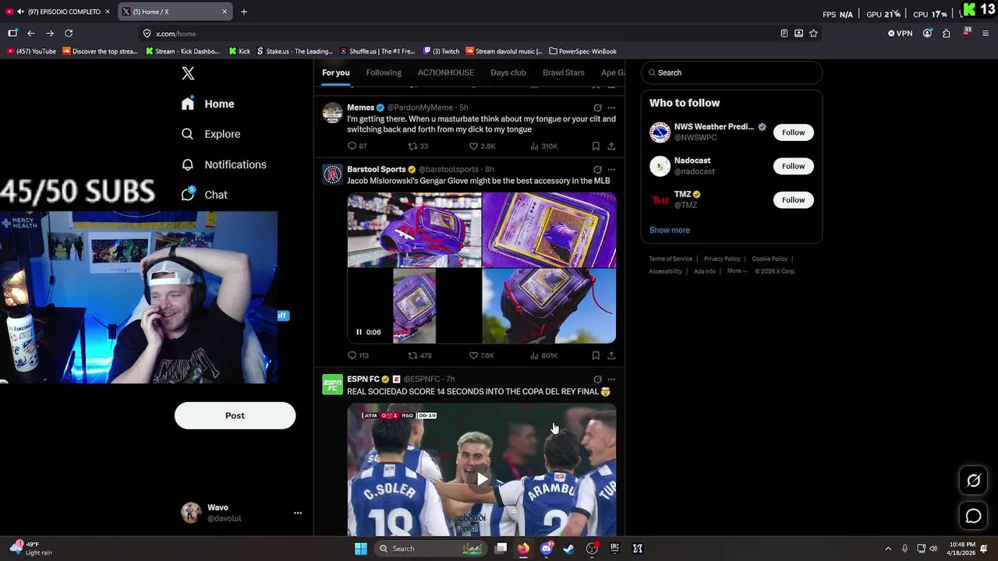
Task: View Barstool Sports post analytics 801K
Action: (543, 355)
